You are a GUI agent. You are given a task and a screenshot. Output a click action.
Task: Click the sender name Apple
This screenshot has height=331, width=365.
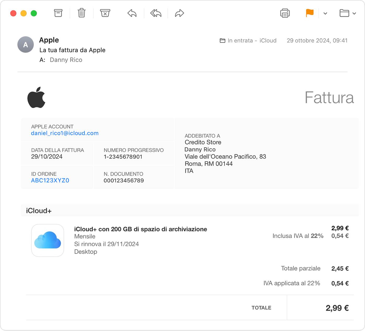click(x=49, y=40)
